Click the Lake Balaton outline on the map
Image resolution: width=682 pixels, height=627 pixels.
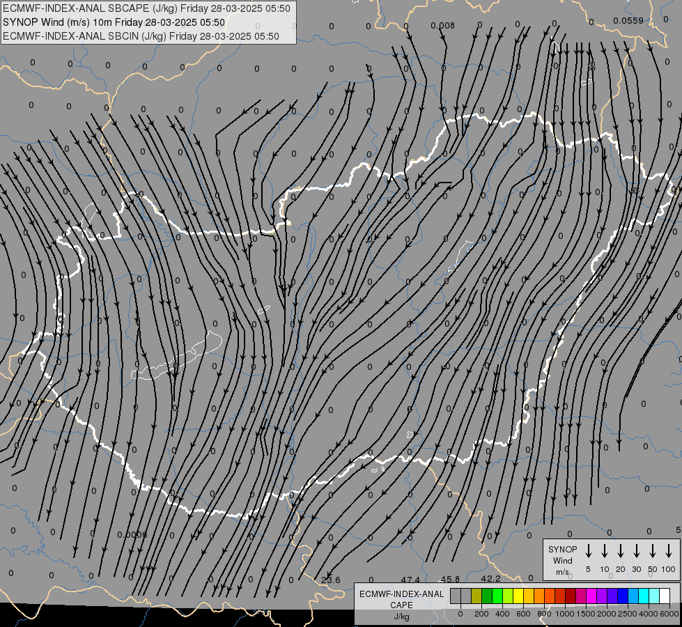(x=176, y=355)
